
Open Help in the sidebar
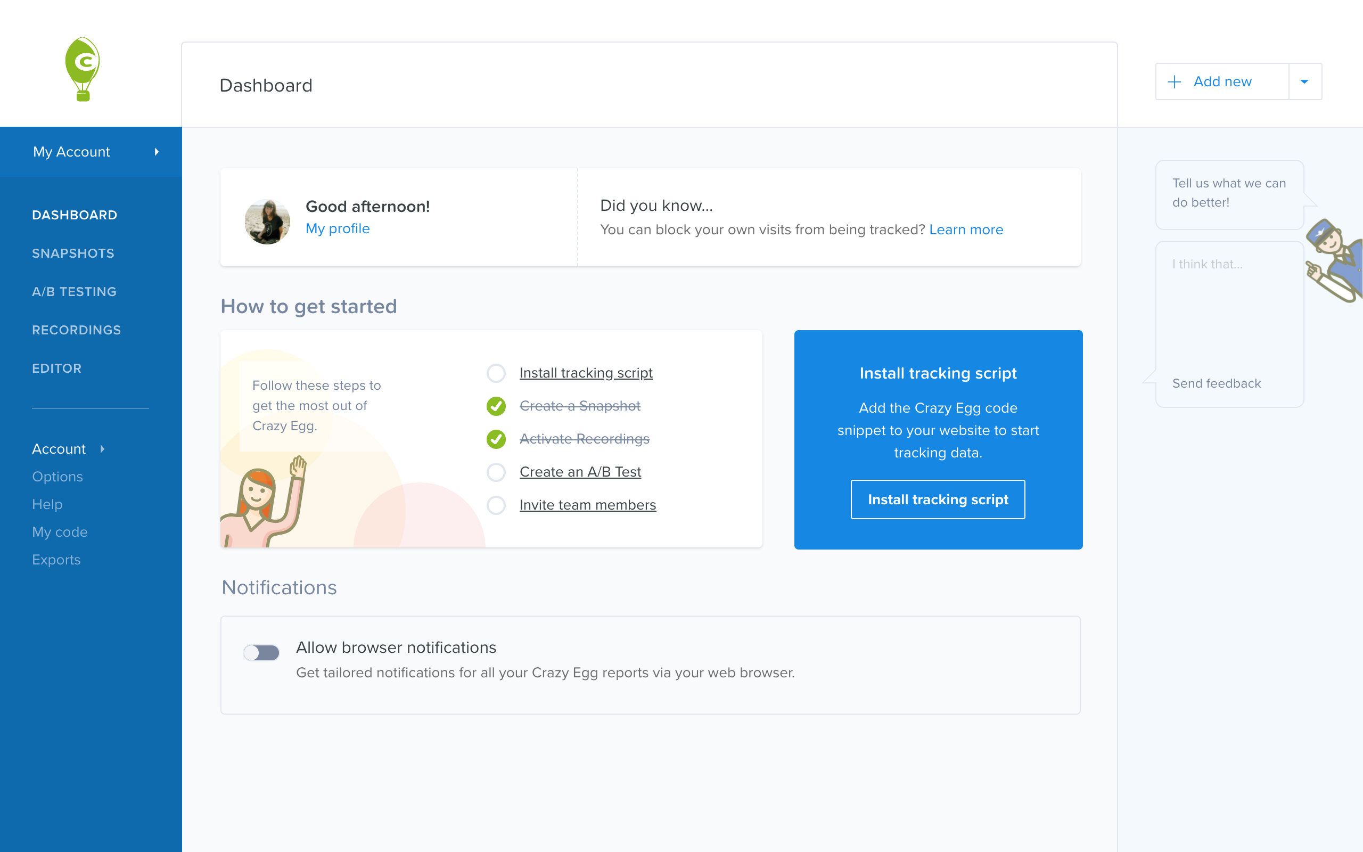[x=47, y=504]
